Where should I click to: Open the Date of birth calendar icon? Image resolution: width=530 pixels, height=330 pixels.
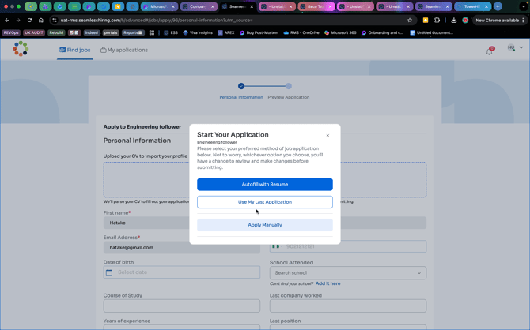pos(109,272)
